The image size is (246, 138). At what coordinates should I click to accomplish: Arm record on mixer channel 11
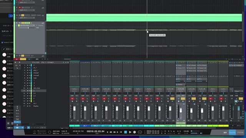pyautogui.click(x=178, y=101)
